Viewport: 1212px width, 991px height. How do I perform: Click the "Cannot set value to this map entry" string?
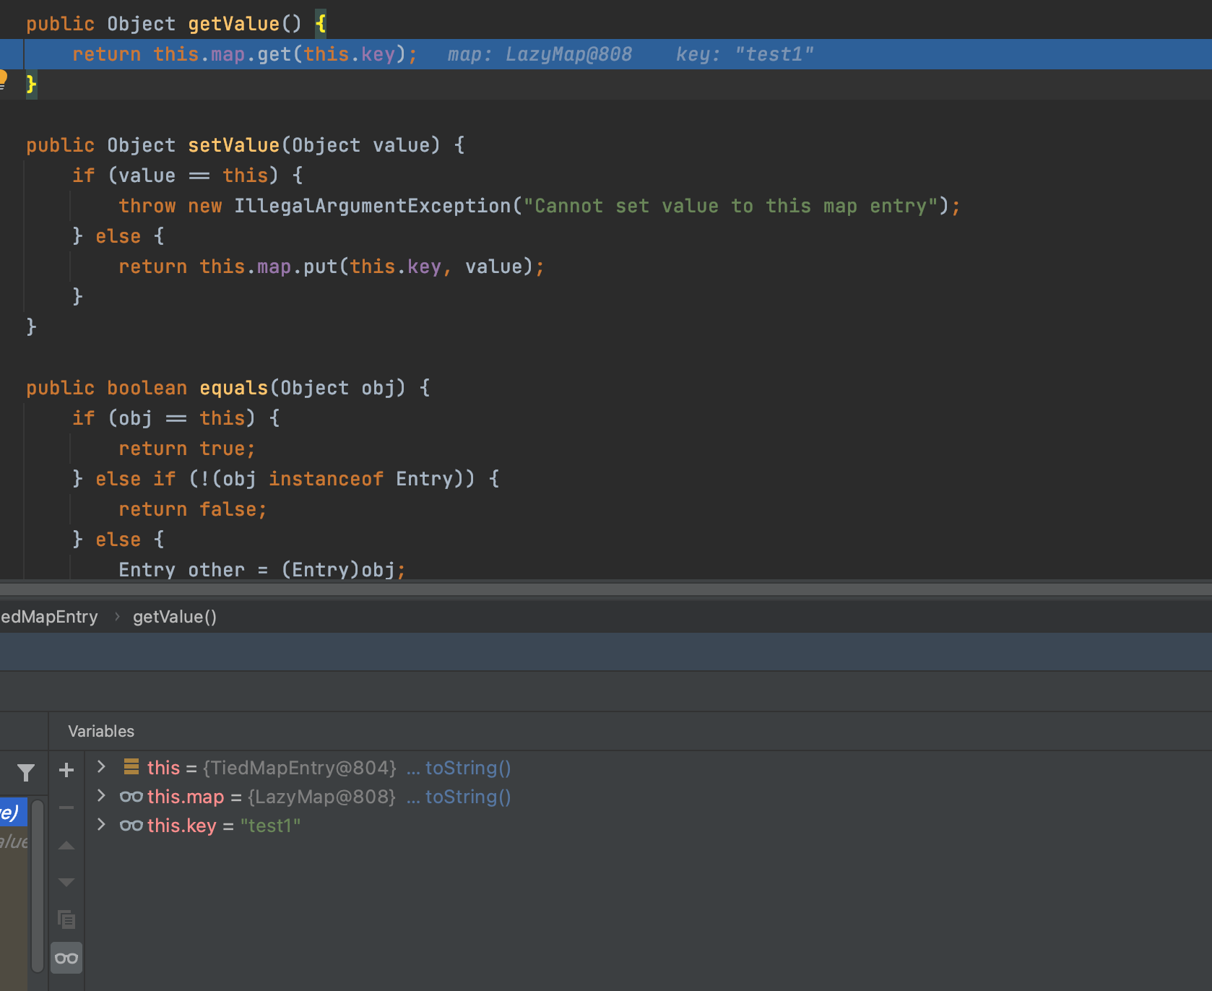click(x=730, y=206)
